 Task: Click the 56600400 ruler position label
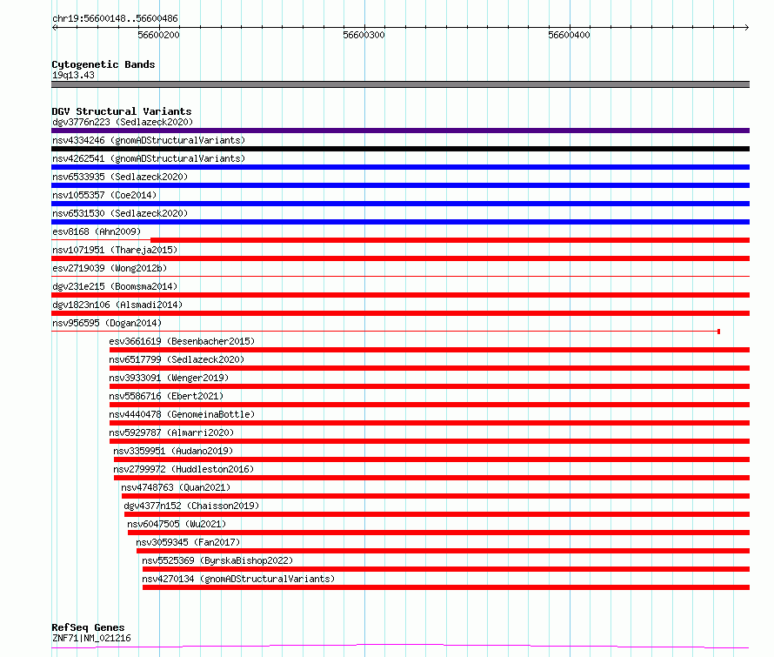click(569, 35)
